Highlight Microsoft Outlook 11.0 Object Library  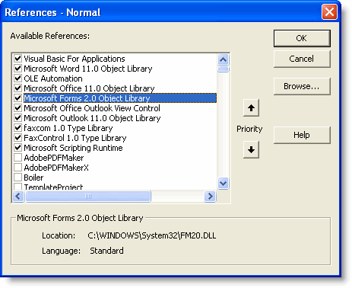[x=92, y=118]
